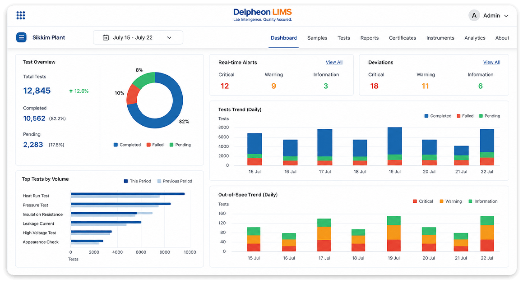The width and height of the screenshot is (523, 283).
Task: Click the green up-arrow growth indicator
Action: [71, 91]
